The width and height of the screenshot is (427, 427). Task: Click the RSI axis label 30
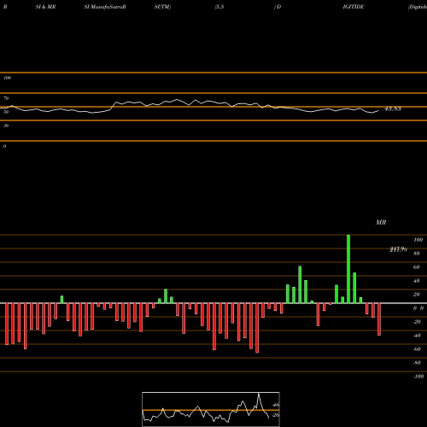tap(6, 126)
